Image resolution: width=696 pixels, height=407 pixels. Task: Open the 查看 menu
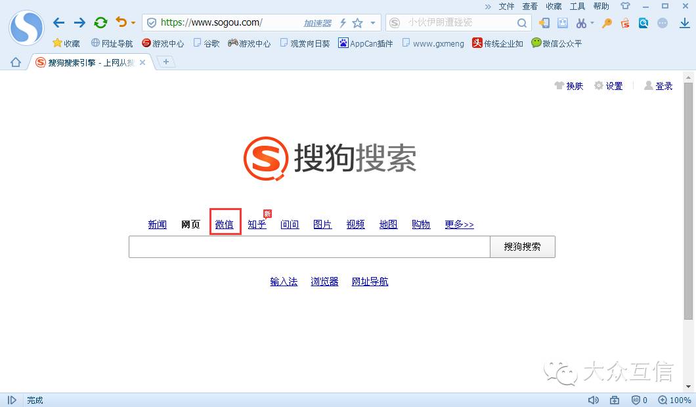pyautogui.click(x=530, y=6)
